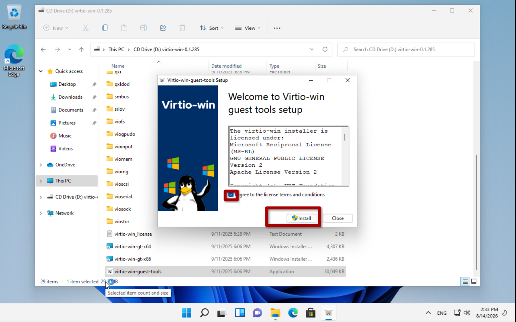516x322 pixels.
Task: Switch to details view icon in status bar
Action: coord(465,281)
